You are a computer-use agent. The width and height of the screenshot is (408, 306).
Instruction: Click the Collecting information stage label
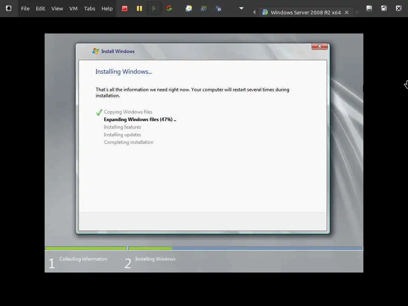click(83, 259)
